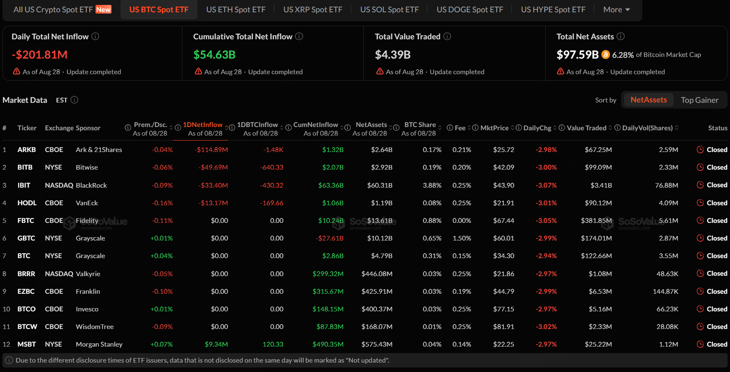
Task: Click the Bitcoin coin icon near $97.59B
Action: point(606,54)
